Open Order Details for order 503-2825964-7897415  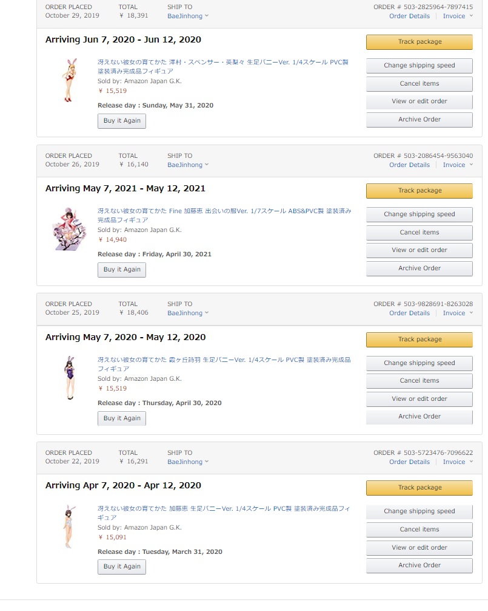point(409,16)
